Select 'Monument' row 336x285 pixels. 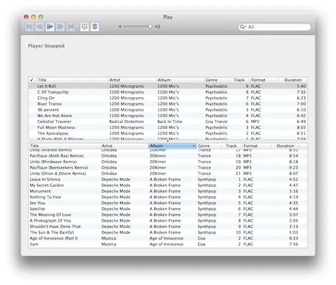pyautogui.click(x=168, y=191)
